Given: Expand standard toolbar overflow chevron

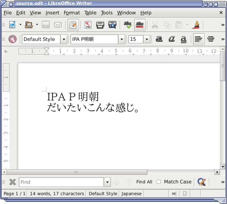Looking at the screenshot, I should tap(223, 25).
